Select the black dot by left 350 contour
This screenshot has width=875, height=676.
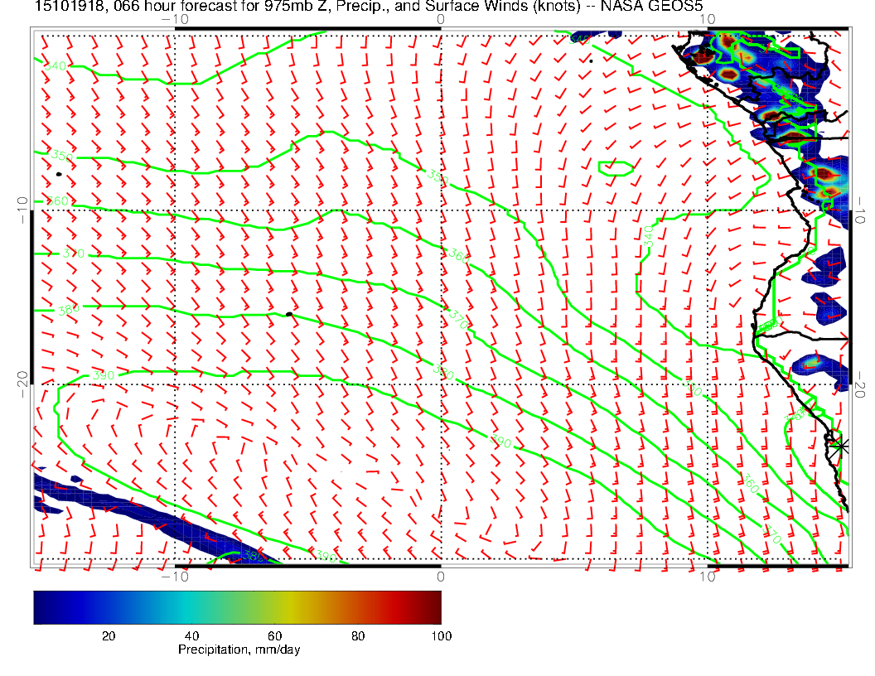[x=59, y=174]
